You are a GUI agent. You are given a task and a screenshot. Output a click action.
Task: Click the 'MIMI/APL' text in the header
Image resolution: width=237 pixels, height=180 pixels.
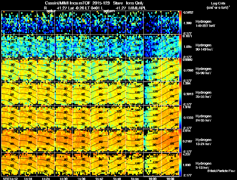[x=137, y=8]
